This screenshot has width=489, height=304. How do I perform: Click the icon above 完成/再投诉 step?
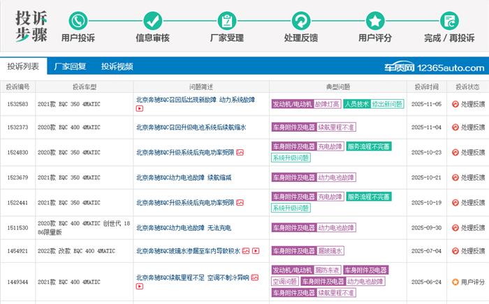click(450, 20)
